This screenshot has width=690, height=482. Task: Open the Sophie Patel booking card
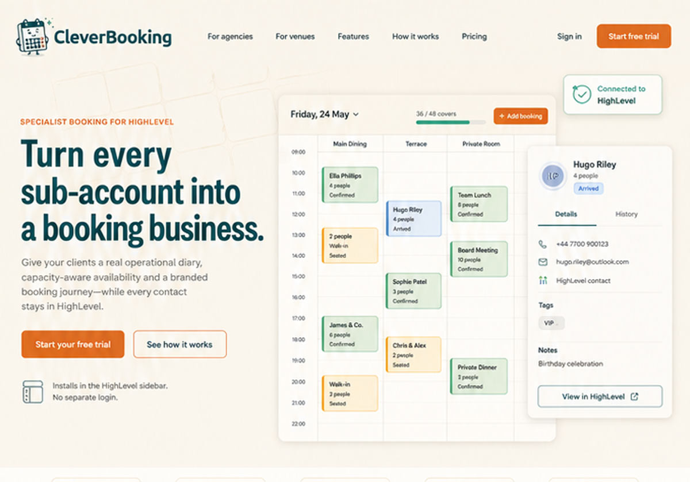point(413,291)
